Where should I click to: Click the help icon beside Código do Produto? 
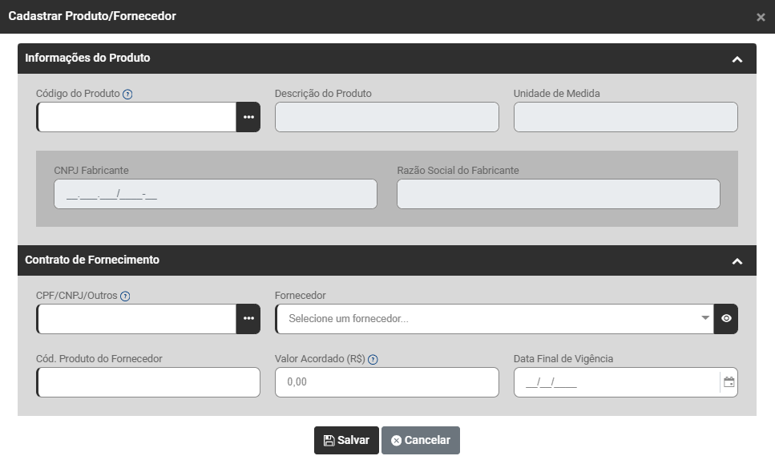point(127,94)
